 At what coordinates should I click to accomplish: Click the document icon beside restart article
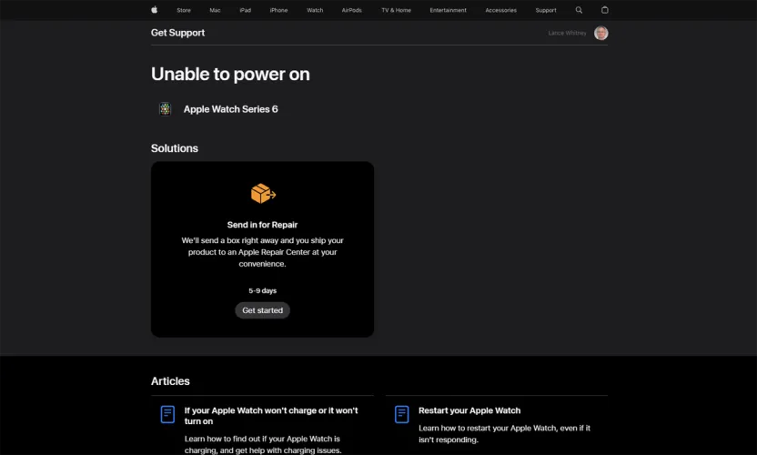(x=401, y=414)
